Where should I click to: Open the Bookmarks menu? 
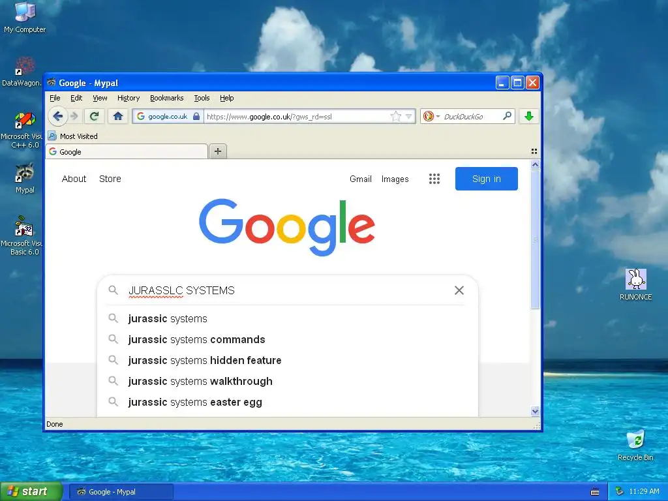pyautogui.click(x=166, y=98)
